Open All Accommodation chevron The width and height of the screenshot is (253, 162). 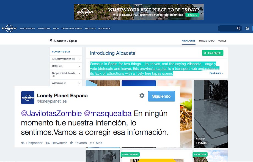tap(79, 59)
